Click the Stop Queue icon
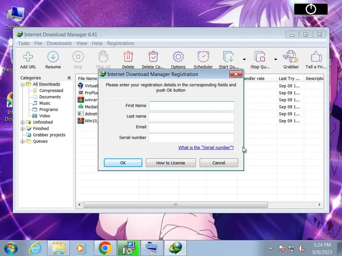Image resolution: width=342 pixels, height=256 pixels. [260, 57]
